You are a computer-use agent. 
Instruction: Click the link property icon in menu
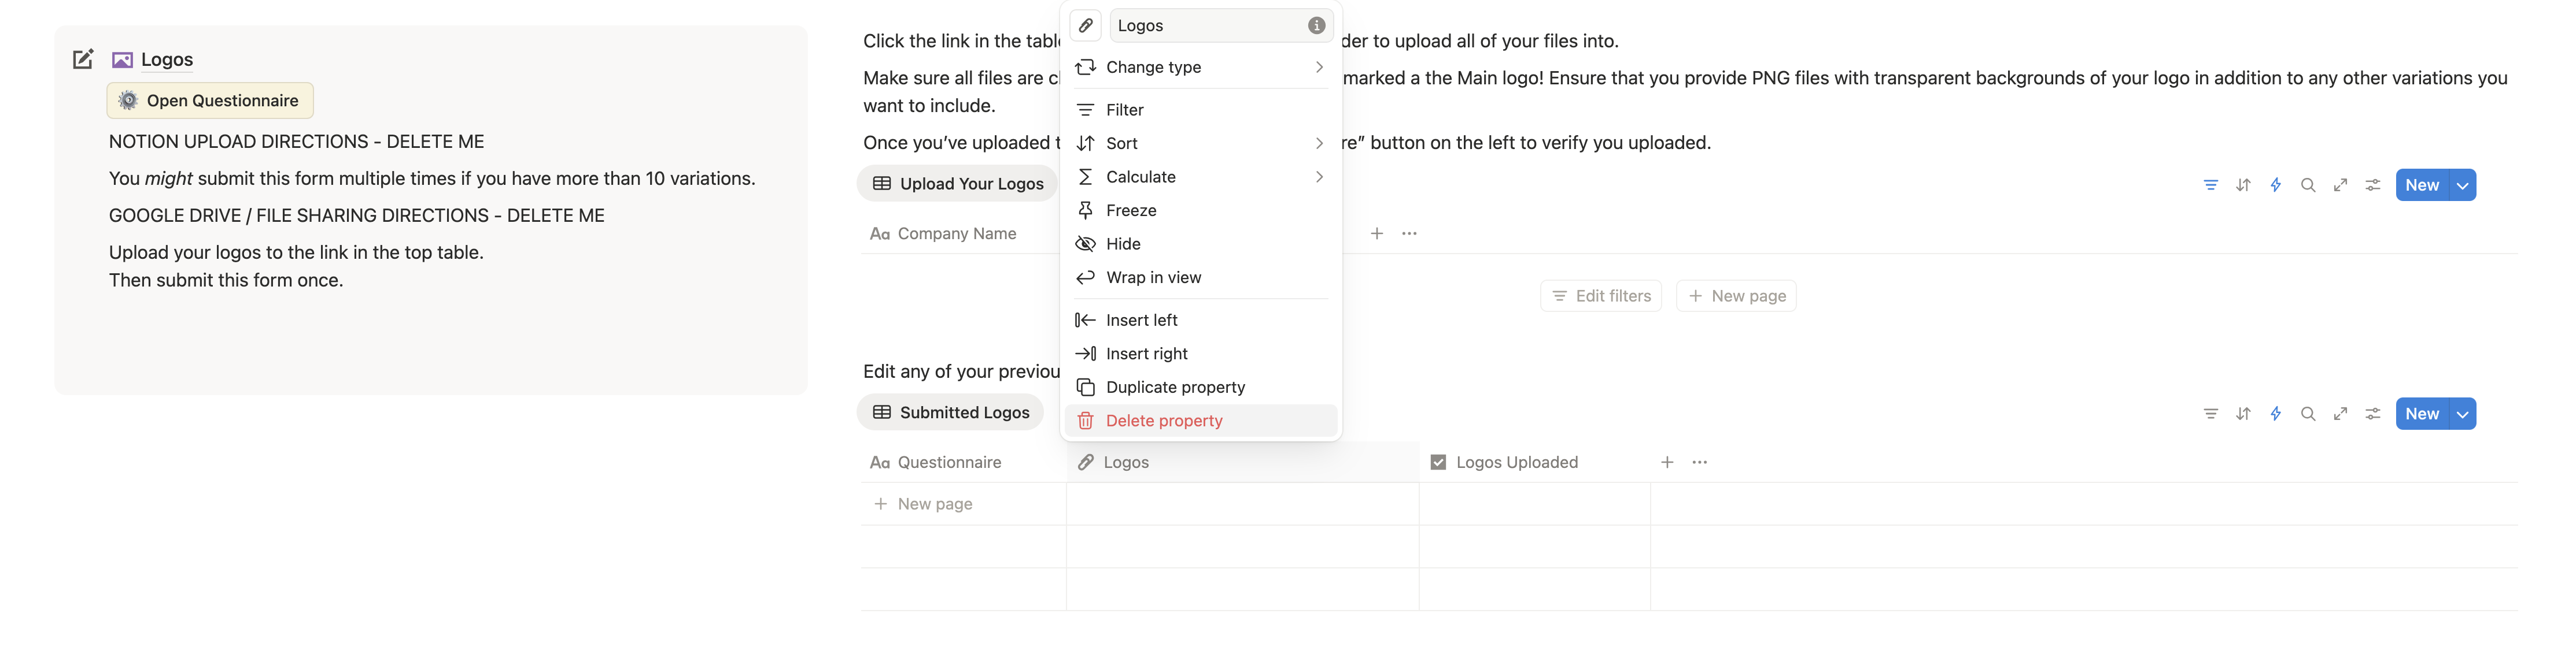(x=1085, y=26)
